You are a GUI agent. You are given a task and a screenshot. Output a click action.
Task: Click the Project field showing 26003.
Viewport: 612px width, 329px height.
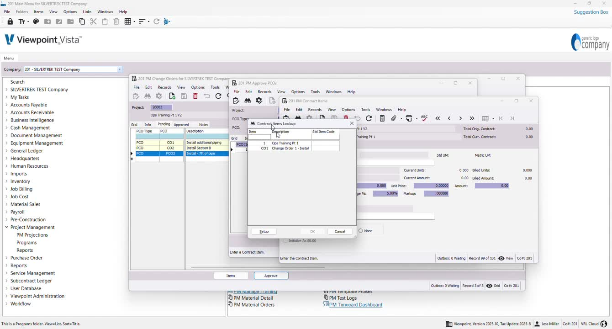click(162, 107)
